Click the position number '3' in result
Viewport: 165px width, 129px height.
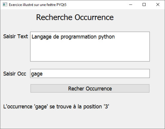[106, 107]
